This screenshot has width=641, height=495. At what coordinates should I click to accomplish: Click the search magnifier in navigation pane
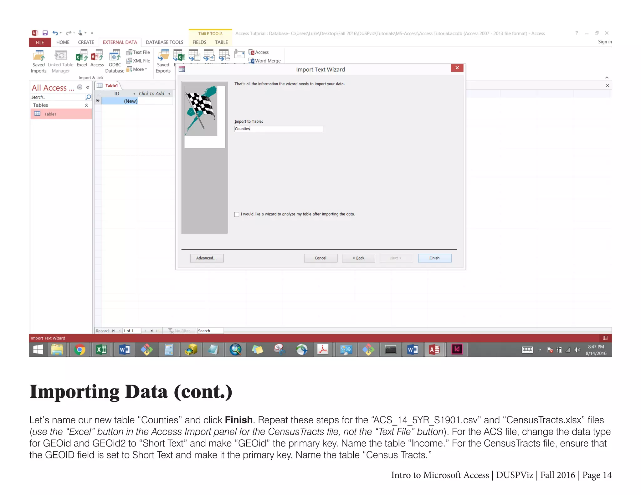88,97
